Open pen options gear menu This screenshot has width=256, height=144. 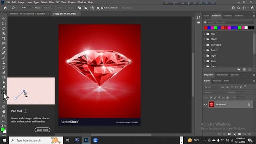pos(98,8)
